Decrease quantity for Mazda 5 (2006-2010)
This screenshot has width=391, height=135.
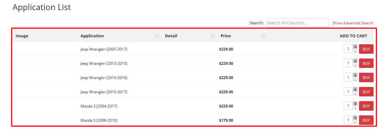[x=355, y=123]
